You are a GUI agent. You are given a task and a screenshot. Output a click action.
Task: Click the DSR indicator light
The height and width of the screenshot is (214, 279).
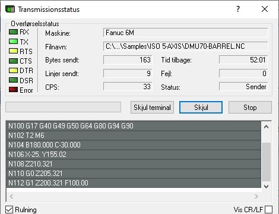13,80
